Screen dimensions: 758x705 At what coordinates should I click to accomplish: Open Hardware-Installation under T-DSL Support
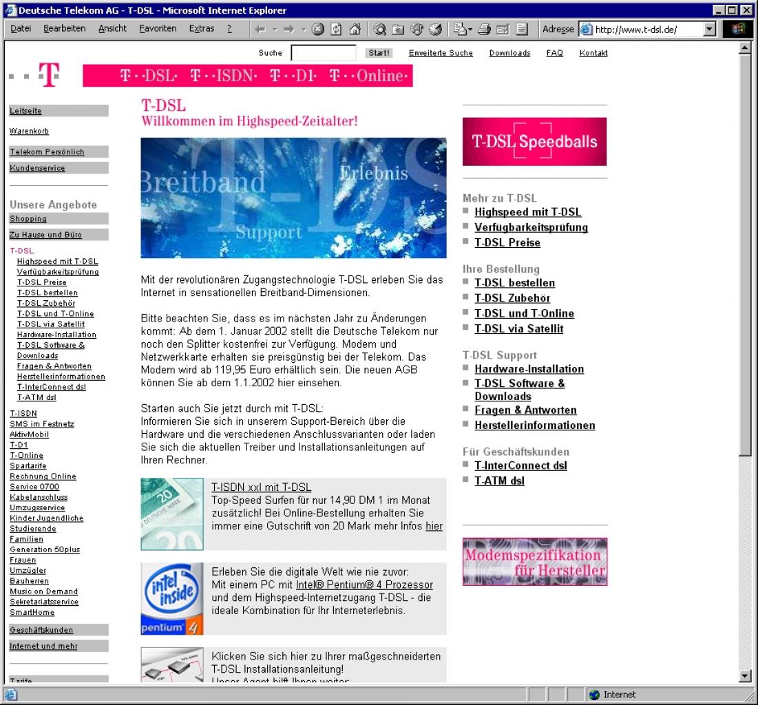[529, 369]
